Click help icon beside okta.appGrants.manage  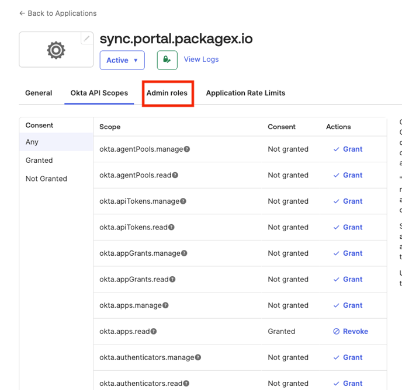point(184,253)
